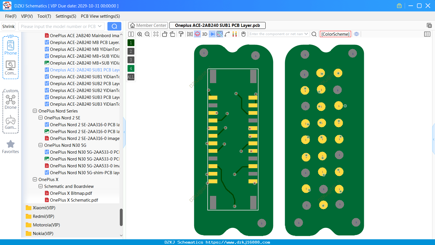Open Favorites star

click(x=11, y=147)
